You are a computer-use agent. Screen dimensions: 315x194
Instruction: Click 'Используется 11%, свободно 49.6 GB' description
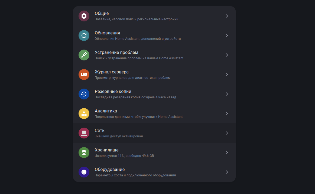(124, 156)
